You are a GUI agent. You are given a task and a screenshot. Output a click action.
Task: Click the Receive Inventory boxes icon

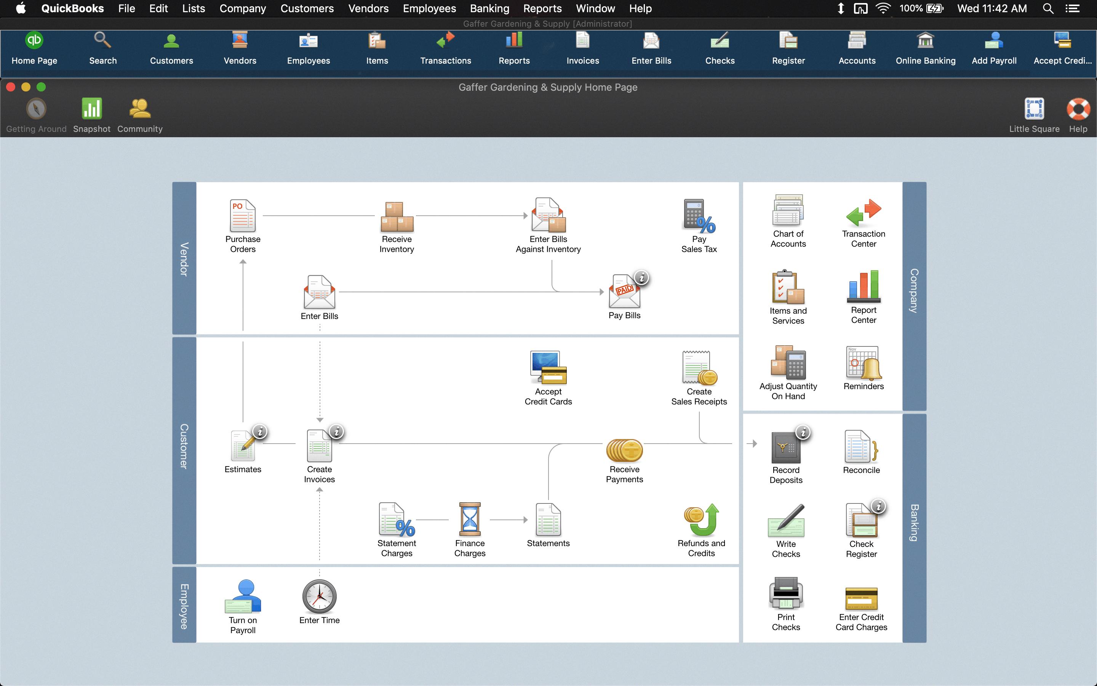click(397, 216)
